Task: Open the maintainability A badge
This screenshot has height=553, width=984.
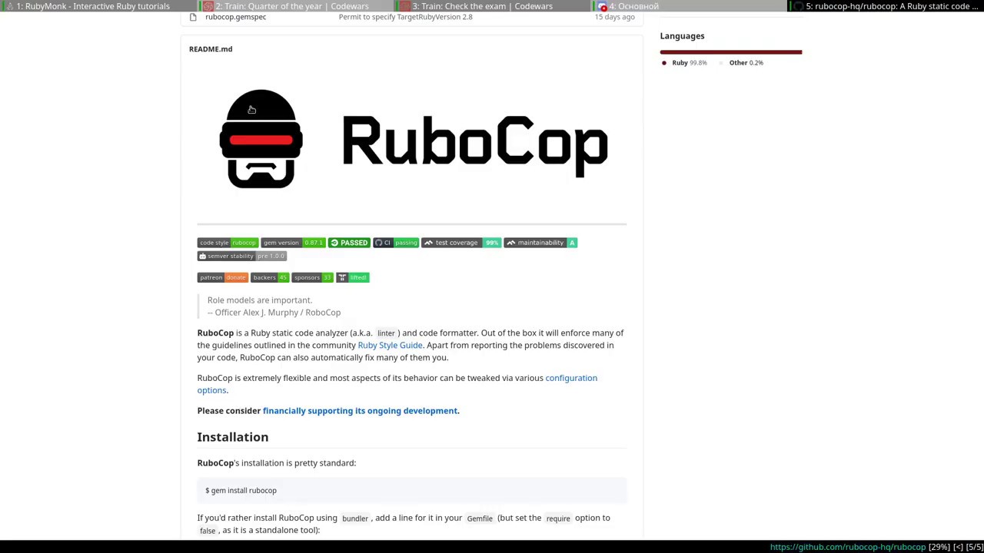Action: (540, 243)
